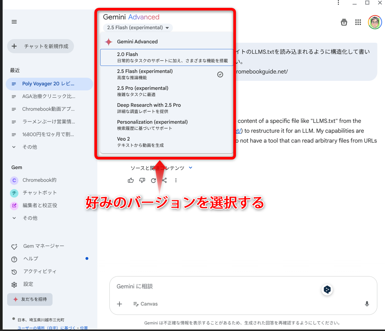
Task: Click the share icon under response
Action: (164, 180)
